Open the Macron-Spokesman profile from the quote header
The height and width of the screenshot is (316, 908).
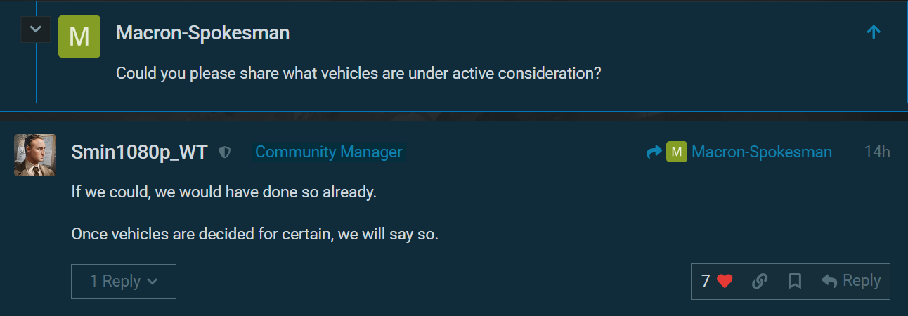pos(202,32)
